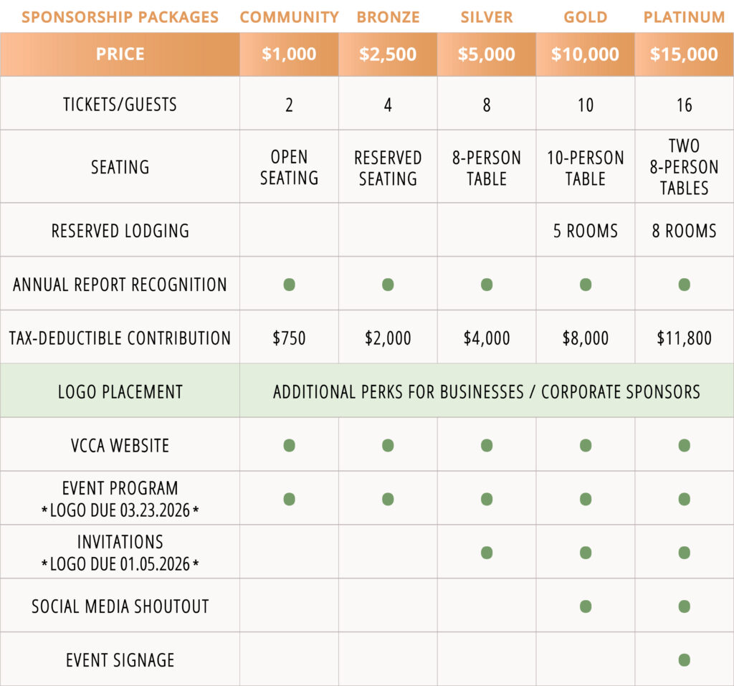Click Platinum's Social Media Shoutout dot
734x686 pixels.
tap(684, 606)
